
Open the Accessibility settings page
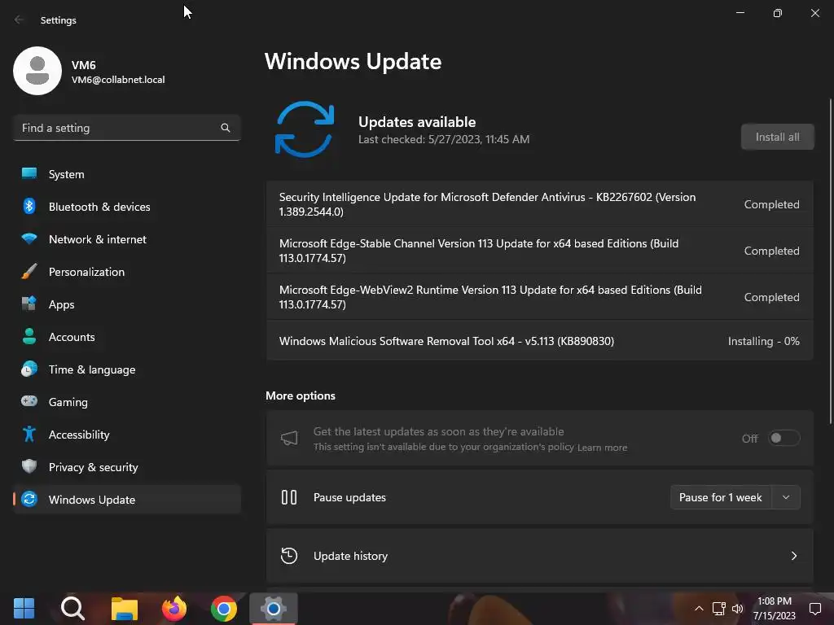coord(126,435)
